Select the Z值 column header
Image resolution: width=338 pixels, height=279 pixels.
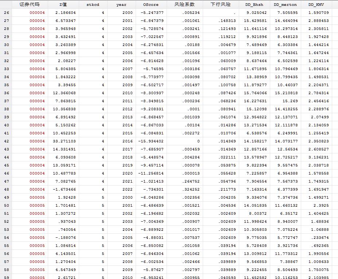click(x=63, y=4)
